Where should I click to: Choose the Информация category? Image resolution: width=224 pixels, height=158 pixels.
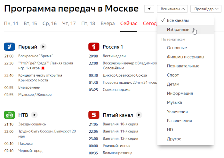pos(185,93)
